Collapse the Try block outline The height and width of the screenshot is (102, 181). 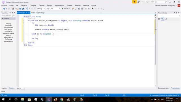pos(23,23)
